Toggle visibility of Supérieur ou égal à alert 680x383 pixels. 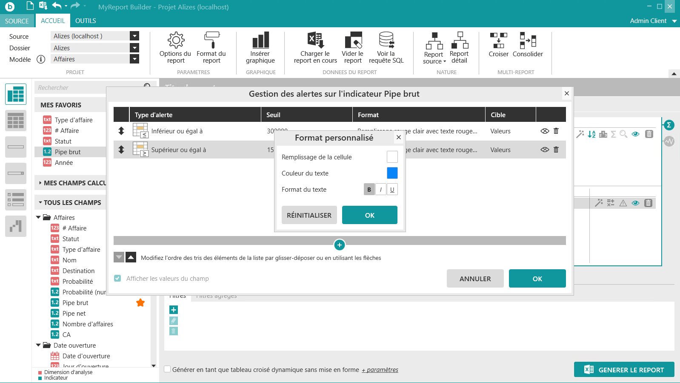click(x=545, y=150)
